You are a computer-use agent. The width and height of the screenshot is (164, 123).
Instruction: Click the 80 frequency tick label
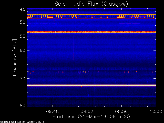point(23,105)
